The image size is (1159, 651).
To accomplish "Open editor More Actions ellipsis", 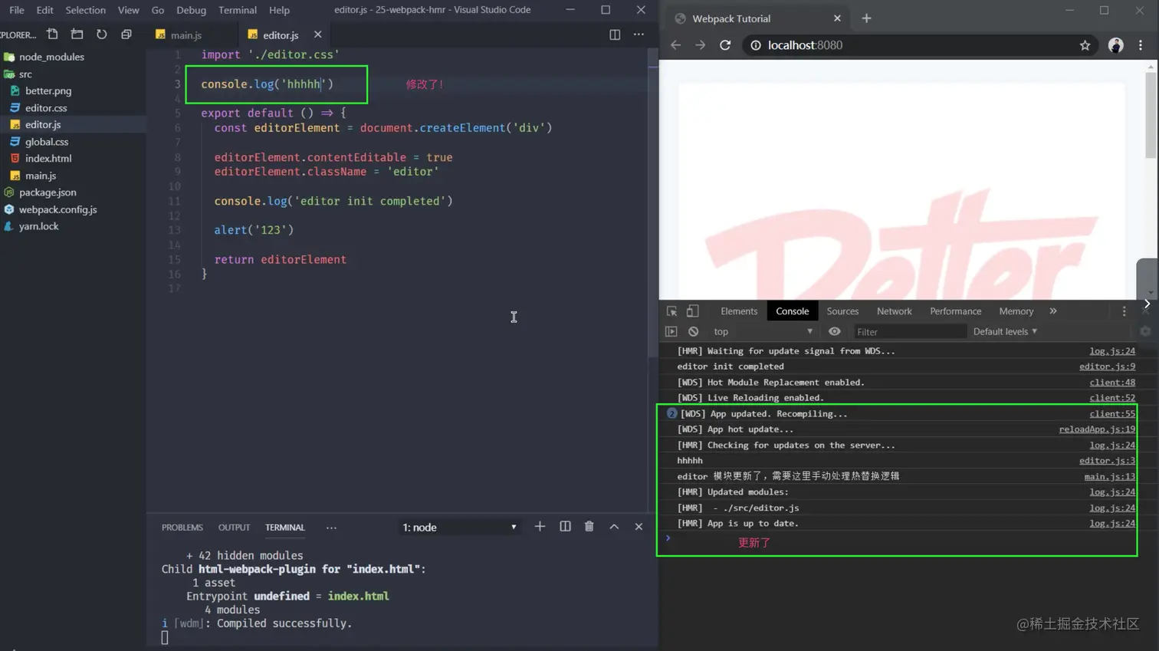I will (639, 35).
